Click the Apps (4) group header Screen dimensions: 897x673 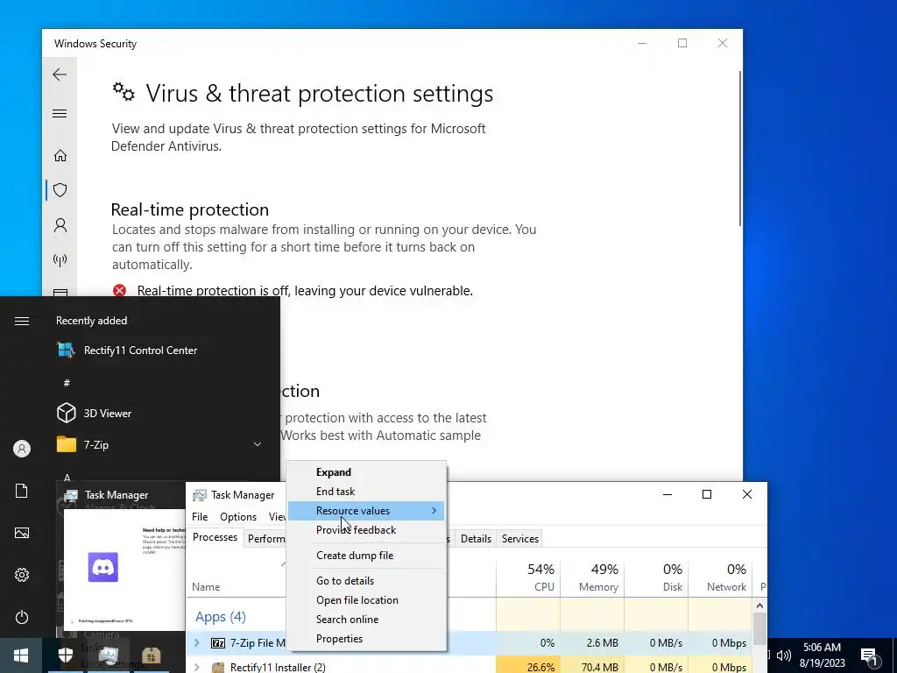220,617
